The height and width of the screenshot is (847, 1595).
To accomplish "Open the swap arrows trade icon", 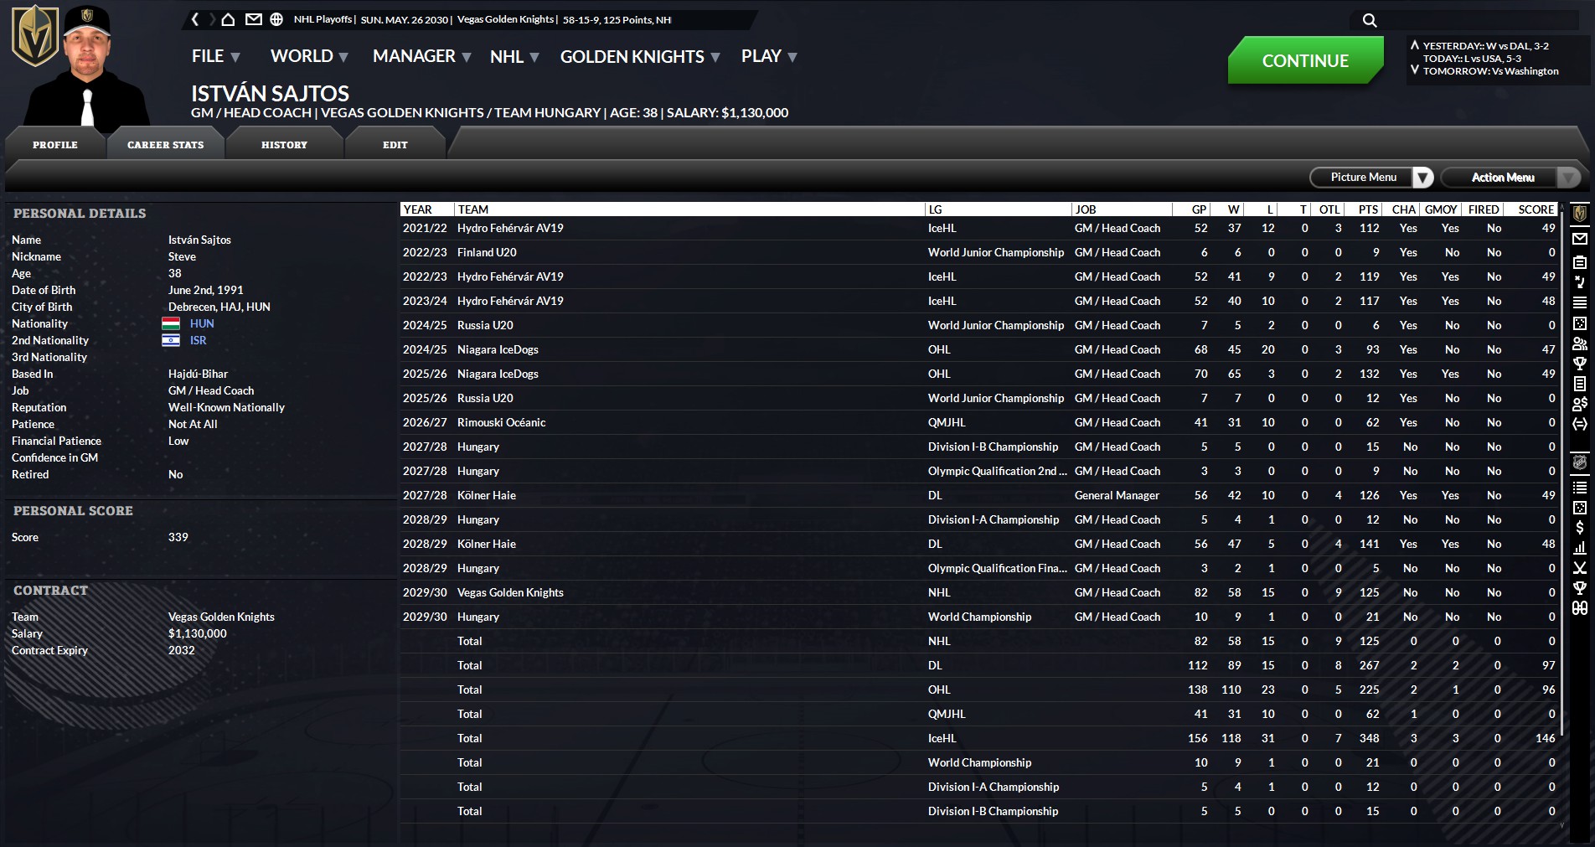I will tap(1580, 424).
